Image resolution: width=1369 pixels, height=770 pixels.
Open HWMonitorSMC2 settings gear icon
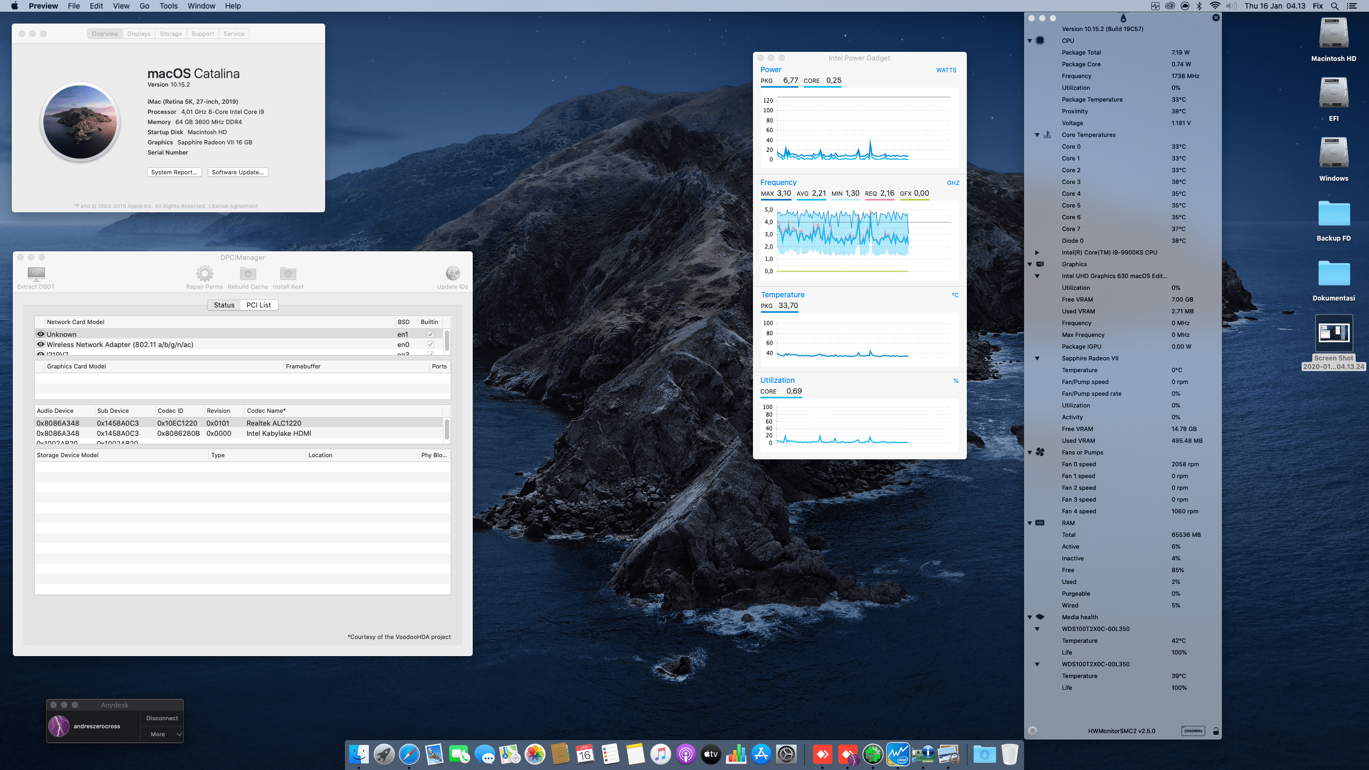[x=1033, y=730]
